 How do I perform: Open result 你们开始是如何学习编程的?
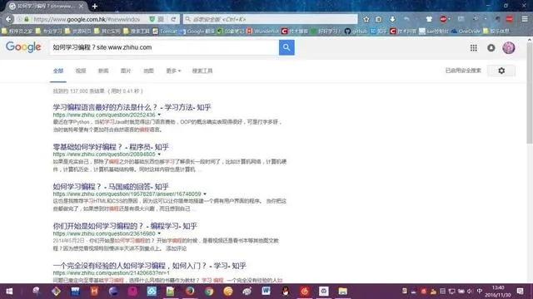click(x=125, y=226)
